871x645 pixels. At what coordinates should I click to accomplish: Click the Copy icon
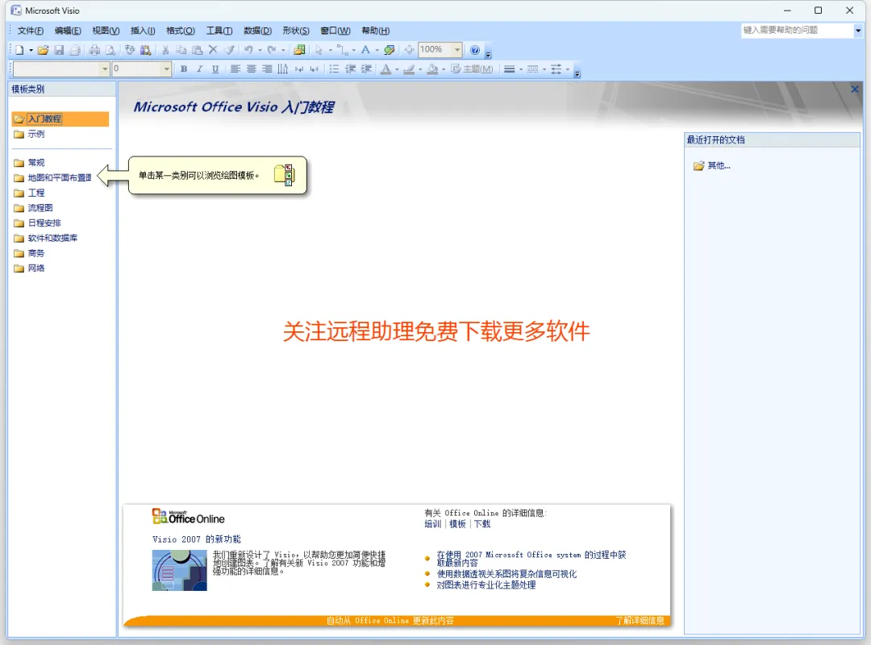click(x=181, y=50)
